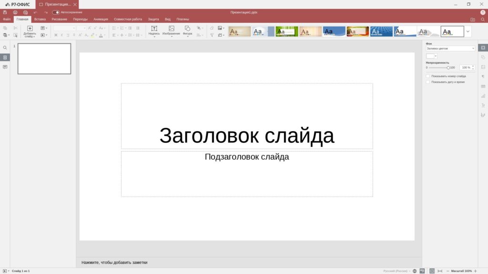Open the Анимация tab
488x274 pixels.
(101, 20)
